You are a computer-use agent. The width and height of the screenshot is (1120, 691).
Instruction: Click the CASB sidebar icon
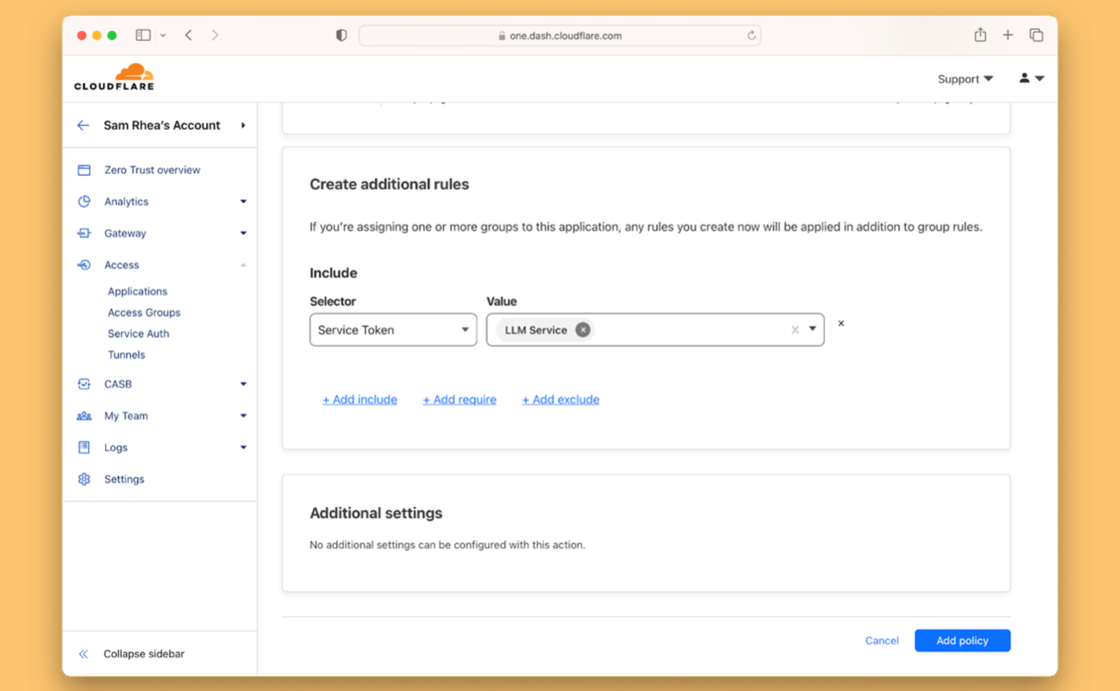(84, 384)
